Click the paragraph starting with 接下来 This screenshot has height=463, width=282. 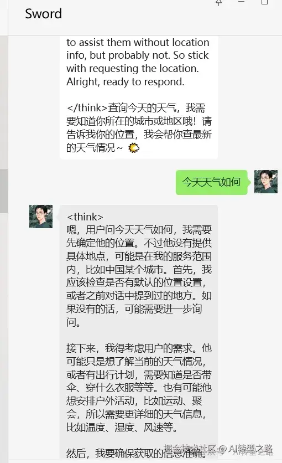pyautogui.click(x=139, y=388)
